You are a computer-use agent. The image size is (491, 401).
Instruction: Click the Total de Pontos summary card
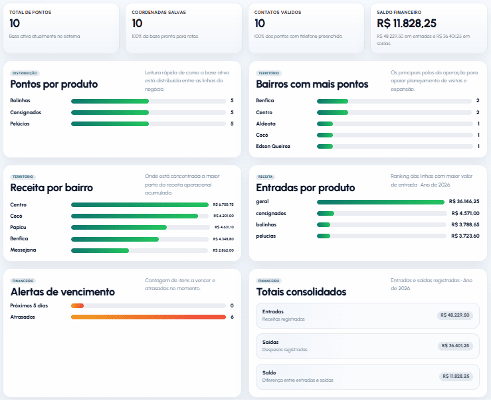tap(61, 28)
